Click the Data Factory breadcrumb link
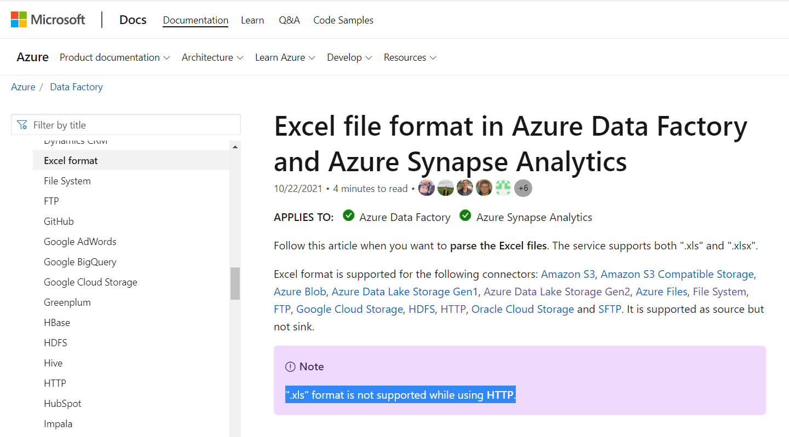 coord(76,87)
